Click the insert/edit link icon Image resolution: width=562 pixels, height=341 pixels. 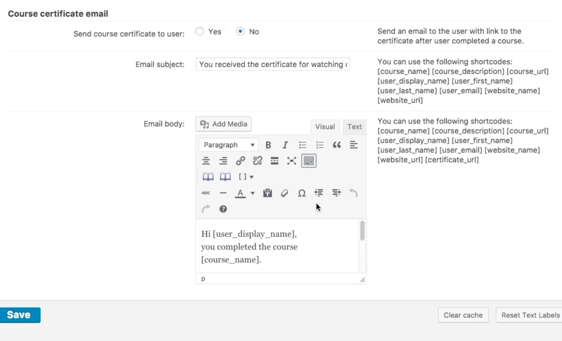tap(241, 161)
